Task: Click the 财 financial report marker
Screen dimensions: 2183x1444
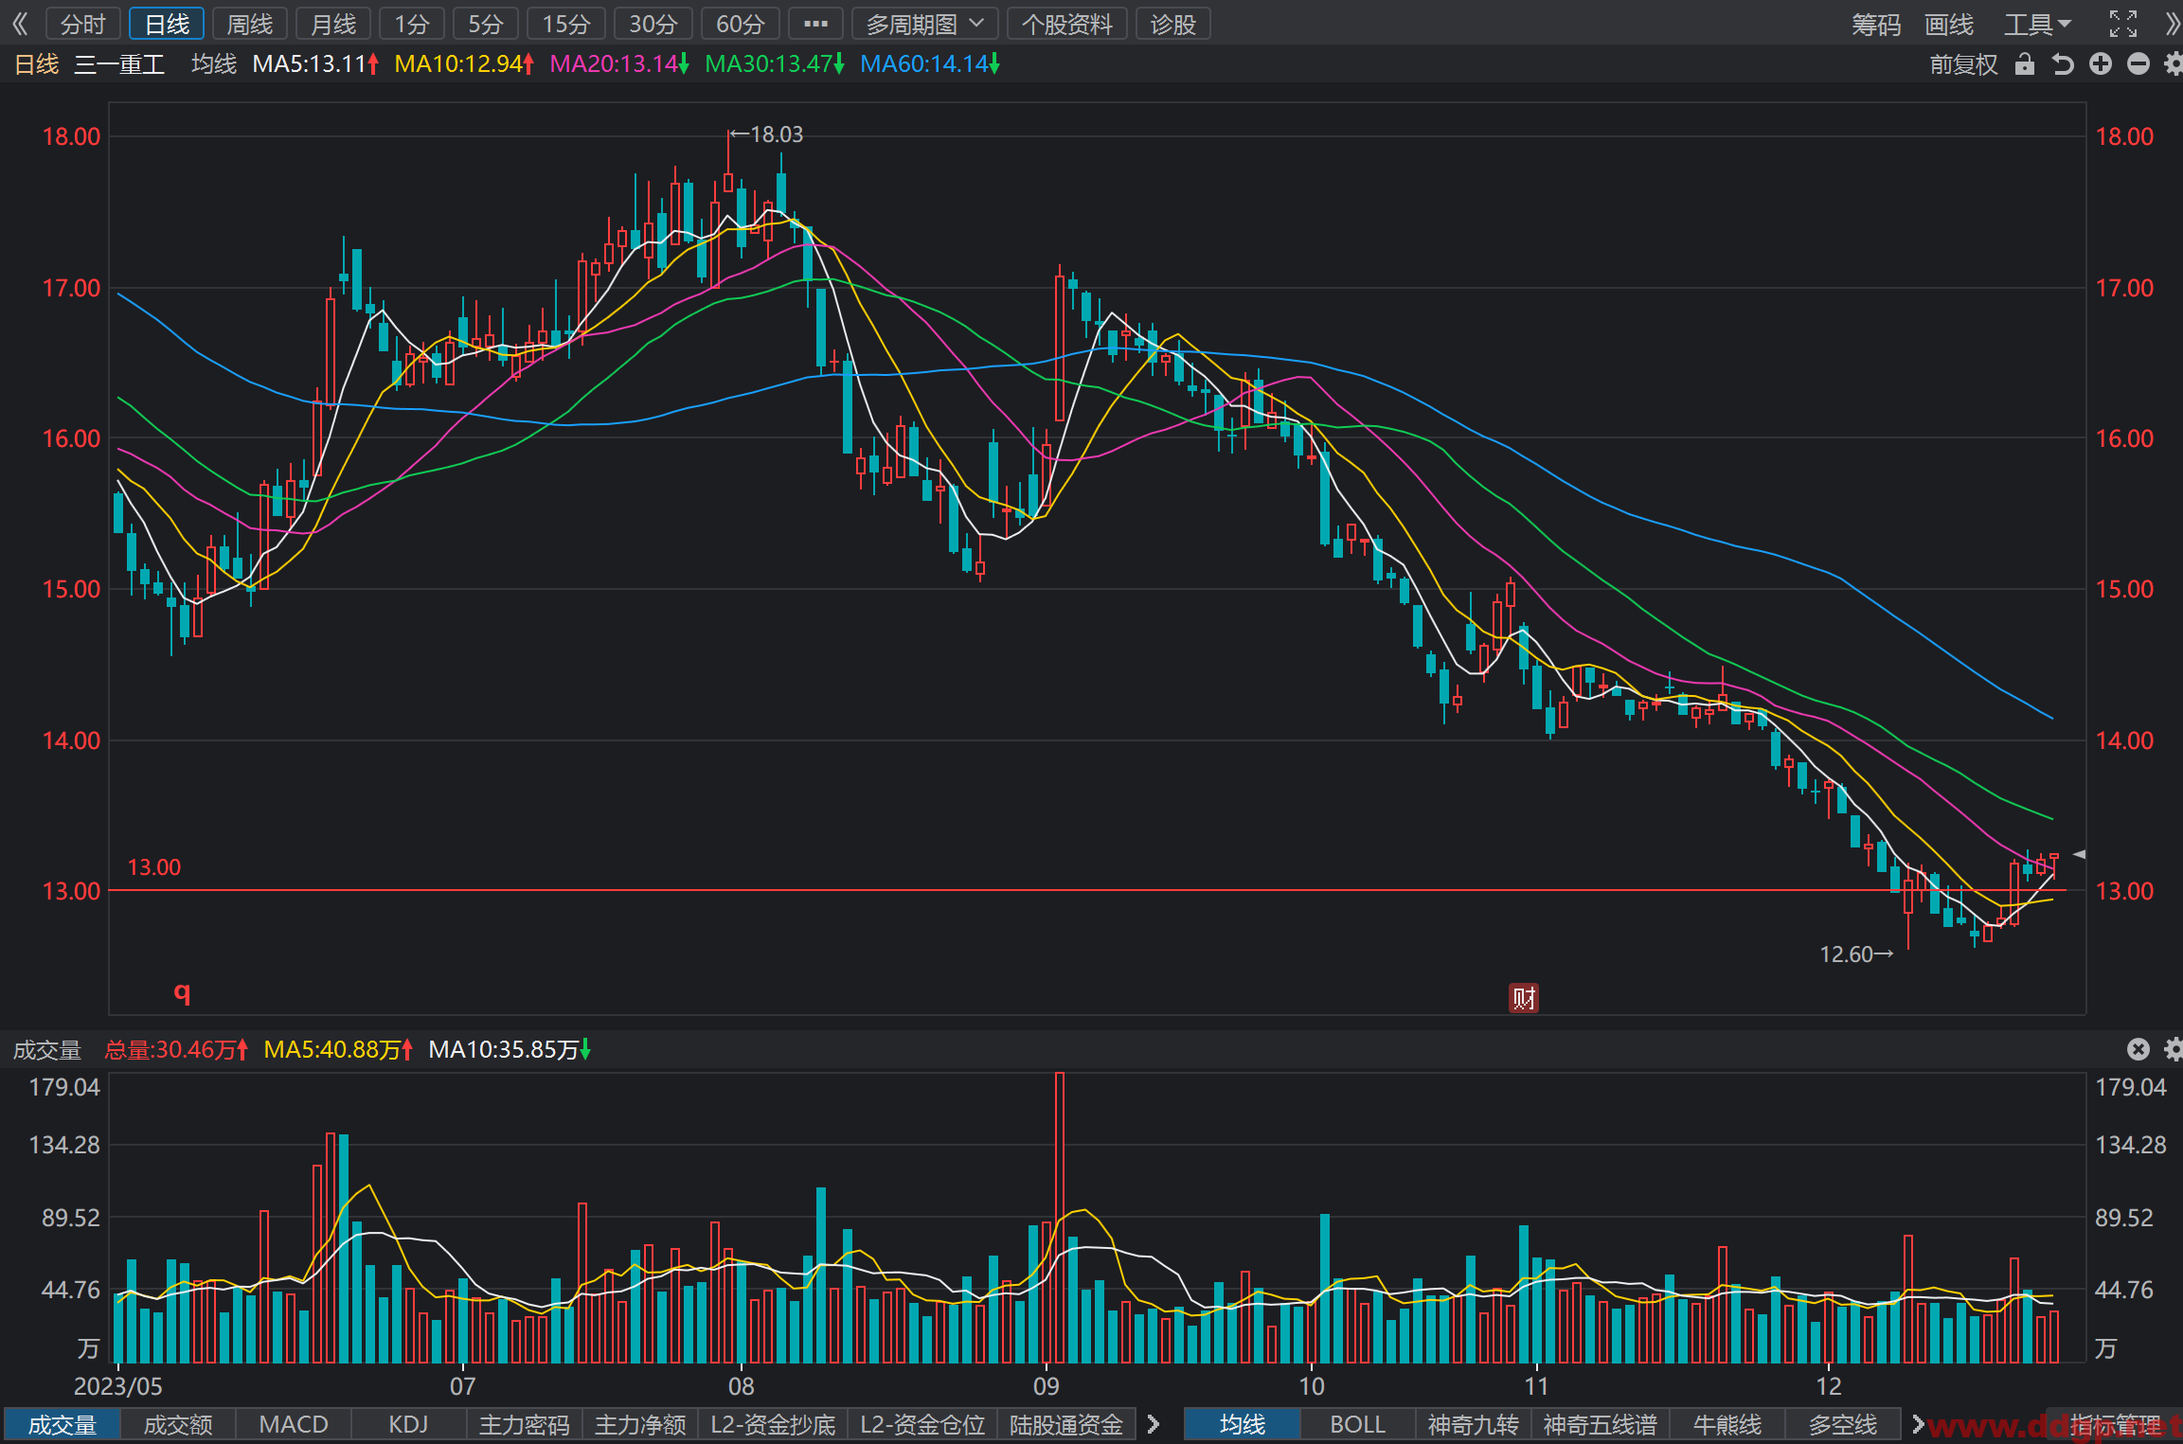Action: 1523,998
